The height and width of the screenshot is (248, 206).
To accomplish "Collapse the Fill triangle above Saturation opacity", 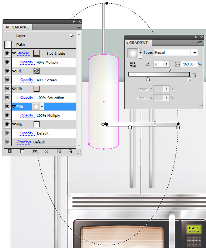I will pos(14,89).
